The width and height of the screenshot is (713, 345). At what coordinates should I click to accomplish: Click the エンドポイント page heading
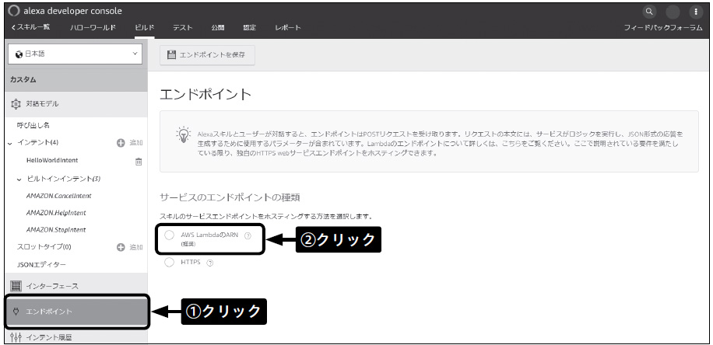point(205,94)
